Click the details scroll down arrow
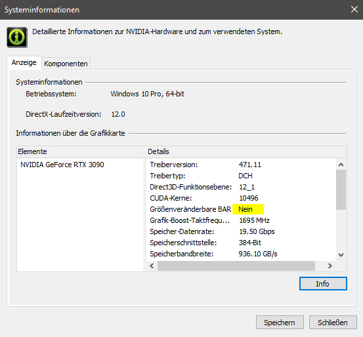 click(x=341, y=255)
